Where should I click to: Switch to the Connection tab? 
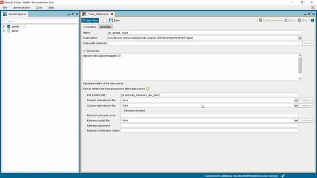point(90,27)
